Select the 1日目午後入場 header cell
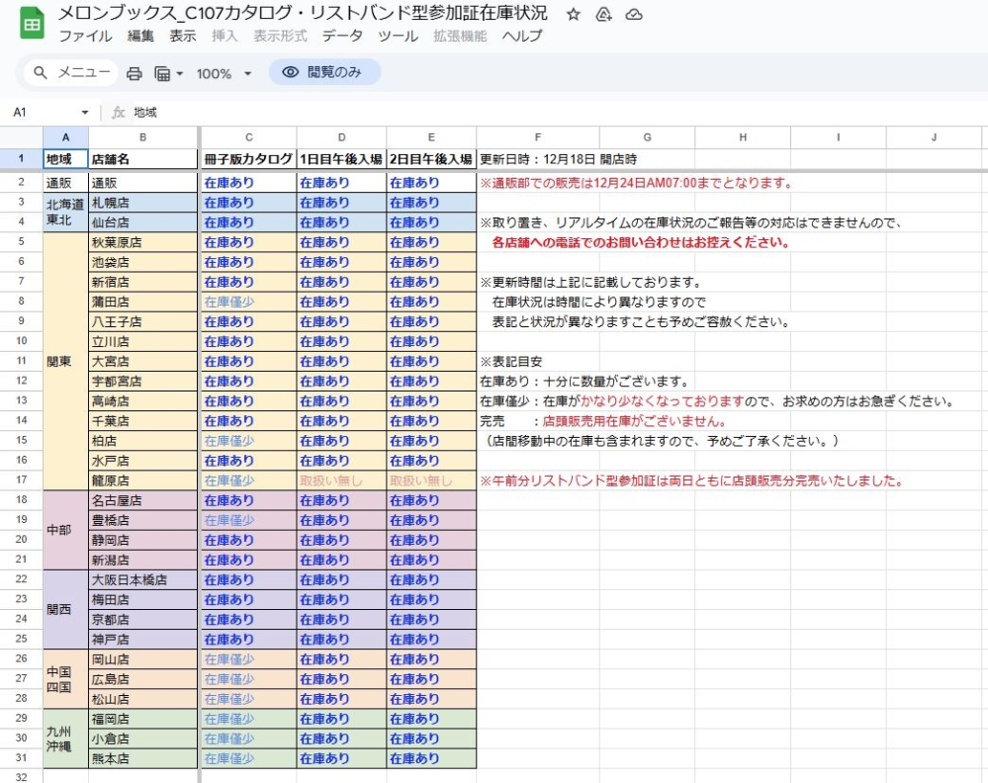 coord(341,159)
